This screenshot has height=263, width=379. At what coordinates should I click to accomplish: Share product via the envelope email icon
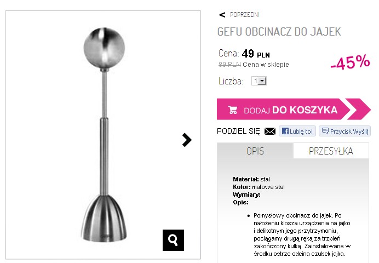270,131
